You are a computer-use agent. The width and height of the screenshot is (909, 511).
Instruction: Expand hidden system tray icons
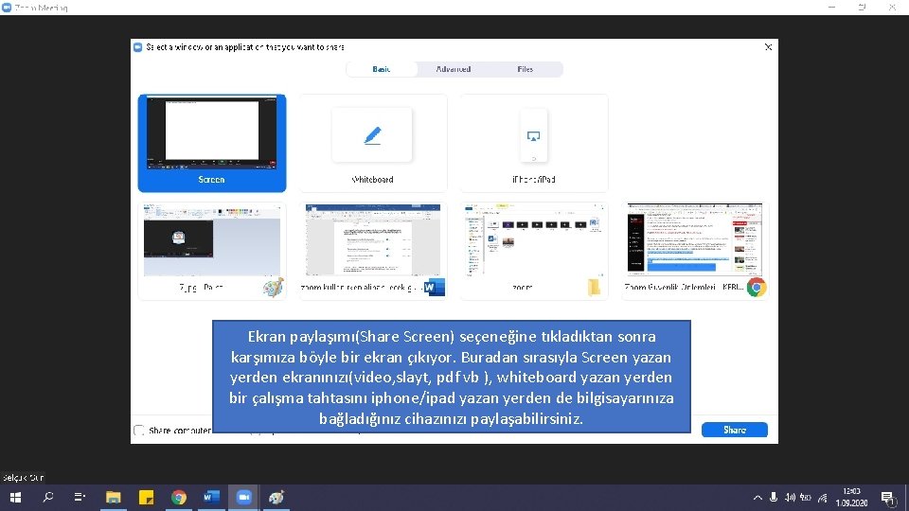757,498
